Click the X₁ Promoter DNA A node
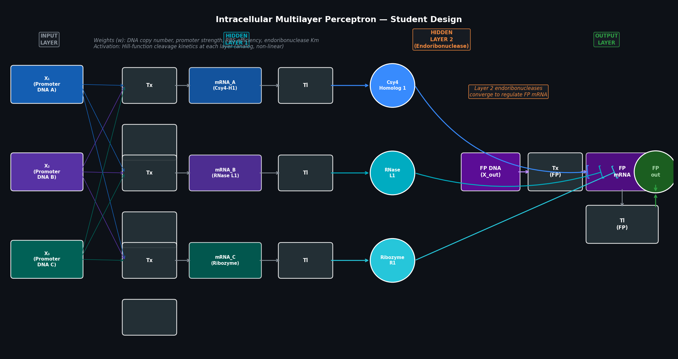Viewport: 678px width, 359px height. (47, 84)
